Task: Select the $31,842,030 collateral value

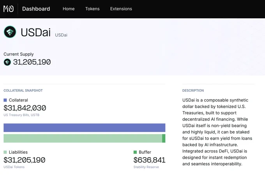Action: (25, 108)
